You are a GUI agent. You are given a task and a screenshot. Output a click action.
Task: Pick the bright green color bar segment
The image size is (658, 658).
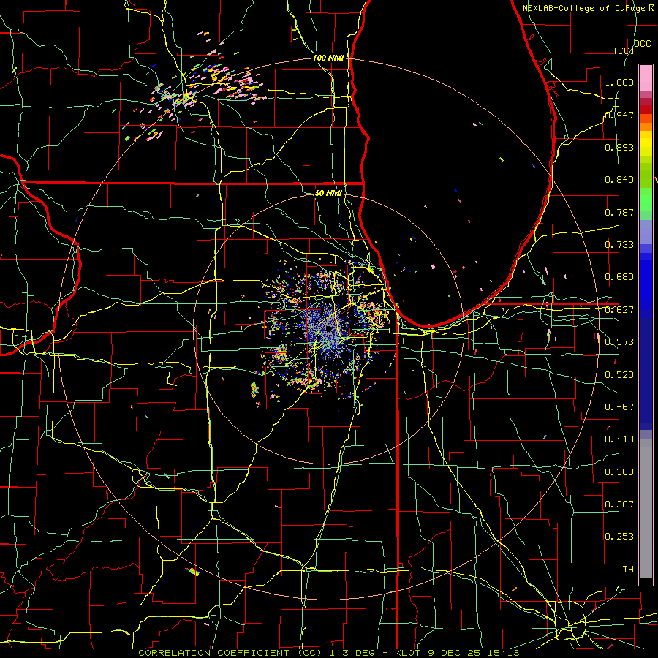click(x=646, y=200)
